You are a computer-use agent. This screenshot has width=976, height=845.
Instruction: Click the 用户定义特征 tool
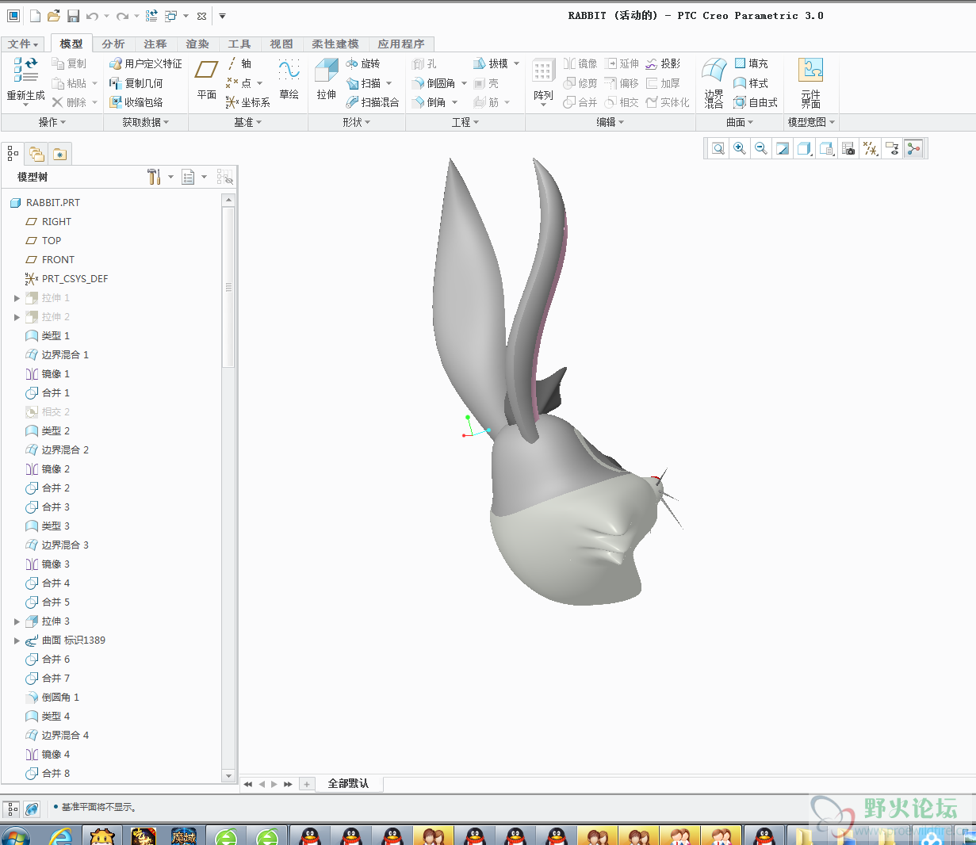tap(146, 63)
